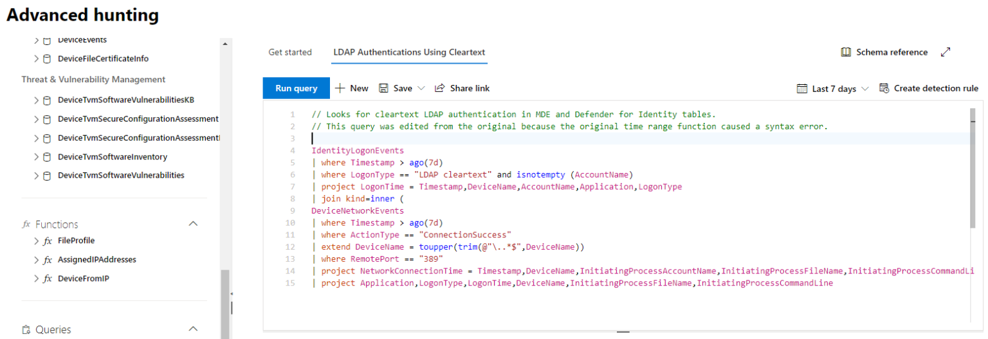Click the Create detection rule icon
The image size is (988, 339).
884,88
